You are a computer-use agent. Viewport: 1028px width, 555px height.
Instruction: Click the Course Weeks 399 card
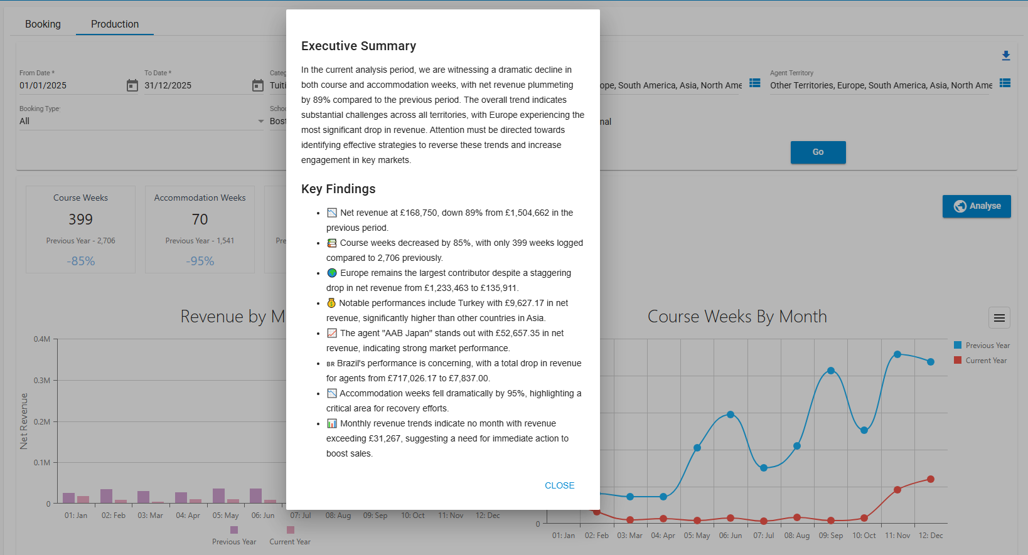(80, 230)
